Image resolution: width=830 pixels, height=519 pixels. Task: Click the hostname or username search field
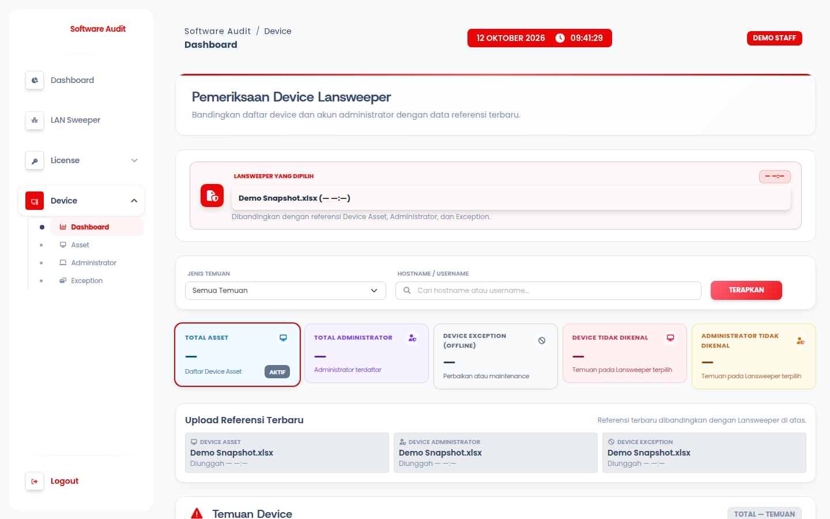[x=548, y=291]
